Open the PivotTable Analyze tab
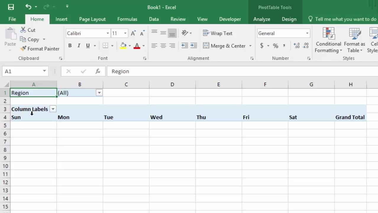The width and height of the screenshot is (378, 213). (x=261, y=19)
